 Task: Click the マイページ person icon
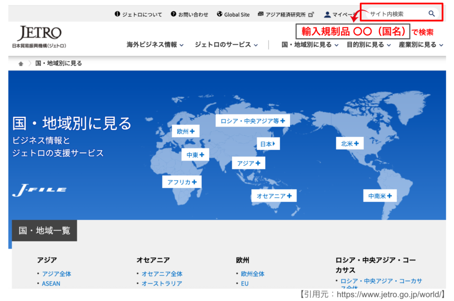pyautogui.click(x=328, y=14)
